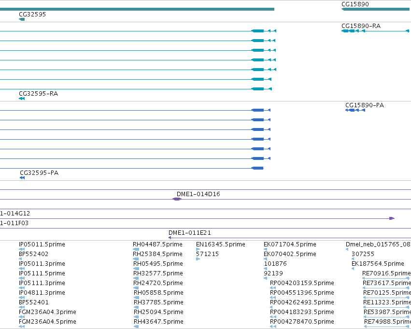This screenshot has width=411, height=329.
Task: Open the CG15890-RA transcript label
Action: coord(361,26)
